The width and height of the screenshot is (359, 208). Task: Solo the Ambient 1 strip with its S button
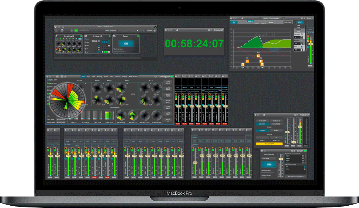(176, 99)
